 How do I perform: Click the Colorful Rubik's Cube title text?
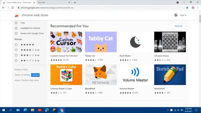[x=61, y=89]
